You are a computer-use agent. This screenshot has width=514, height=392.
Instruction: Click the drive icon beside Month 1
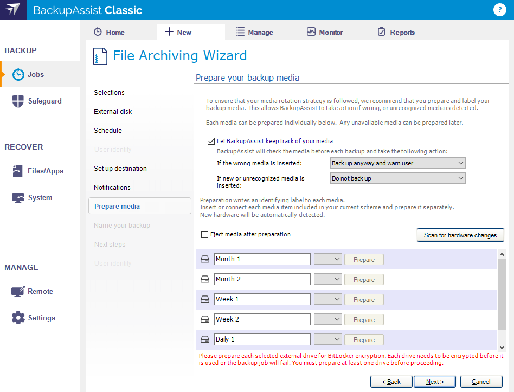click(x=205, y=260)
